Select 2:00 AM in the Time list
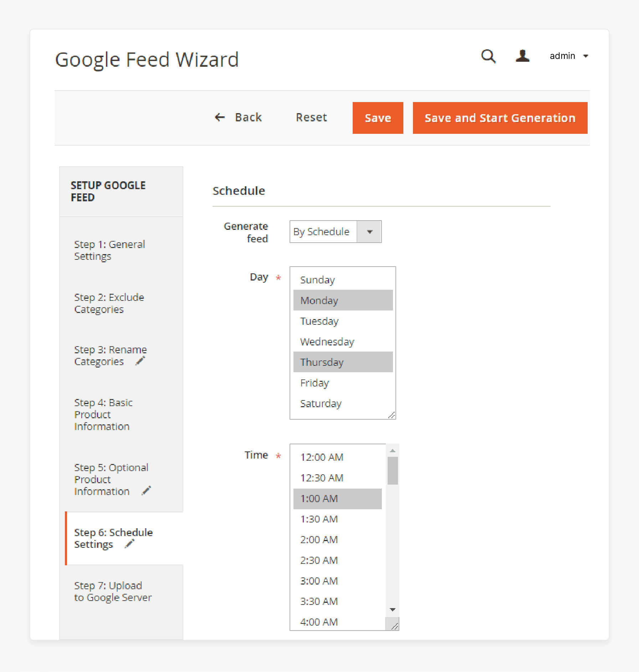This screenshot has width=639, height=672. (x=338, y=540)
